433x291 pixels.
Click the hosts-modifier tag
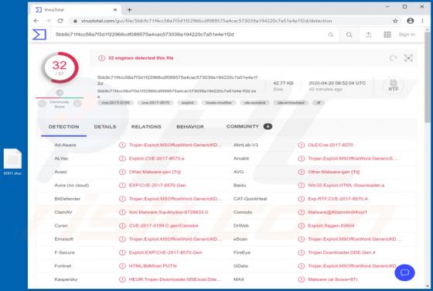[219, 103]
